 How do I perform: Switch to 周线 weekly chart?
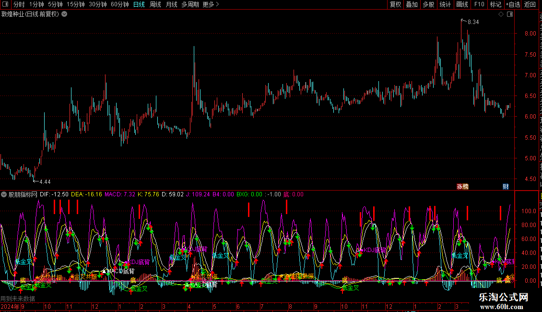point(155,4)
